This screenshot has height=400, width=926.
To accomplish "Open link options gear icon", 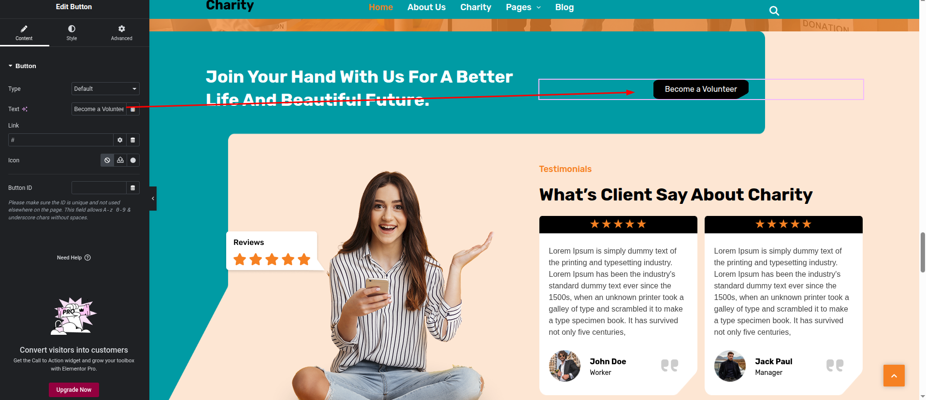I will pos(120,140).
